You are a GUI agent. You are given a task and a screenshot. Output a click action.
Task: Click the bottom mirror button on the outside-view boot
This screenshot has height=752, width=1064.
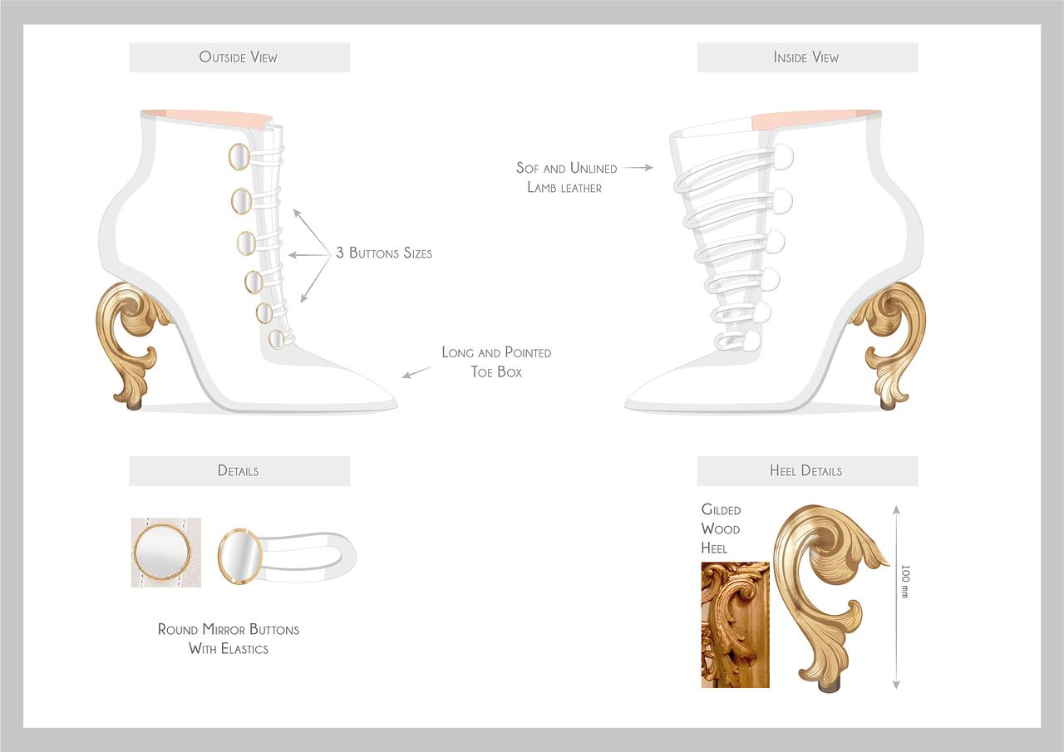click(x=277, y=339)
